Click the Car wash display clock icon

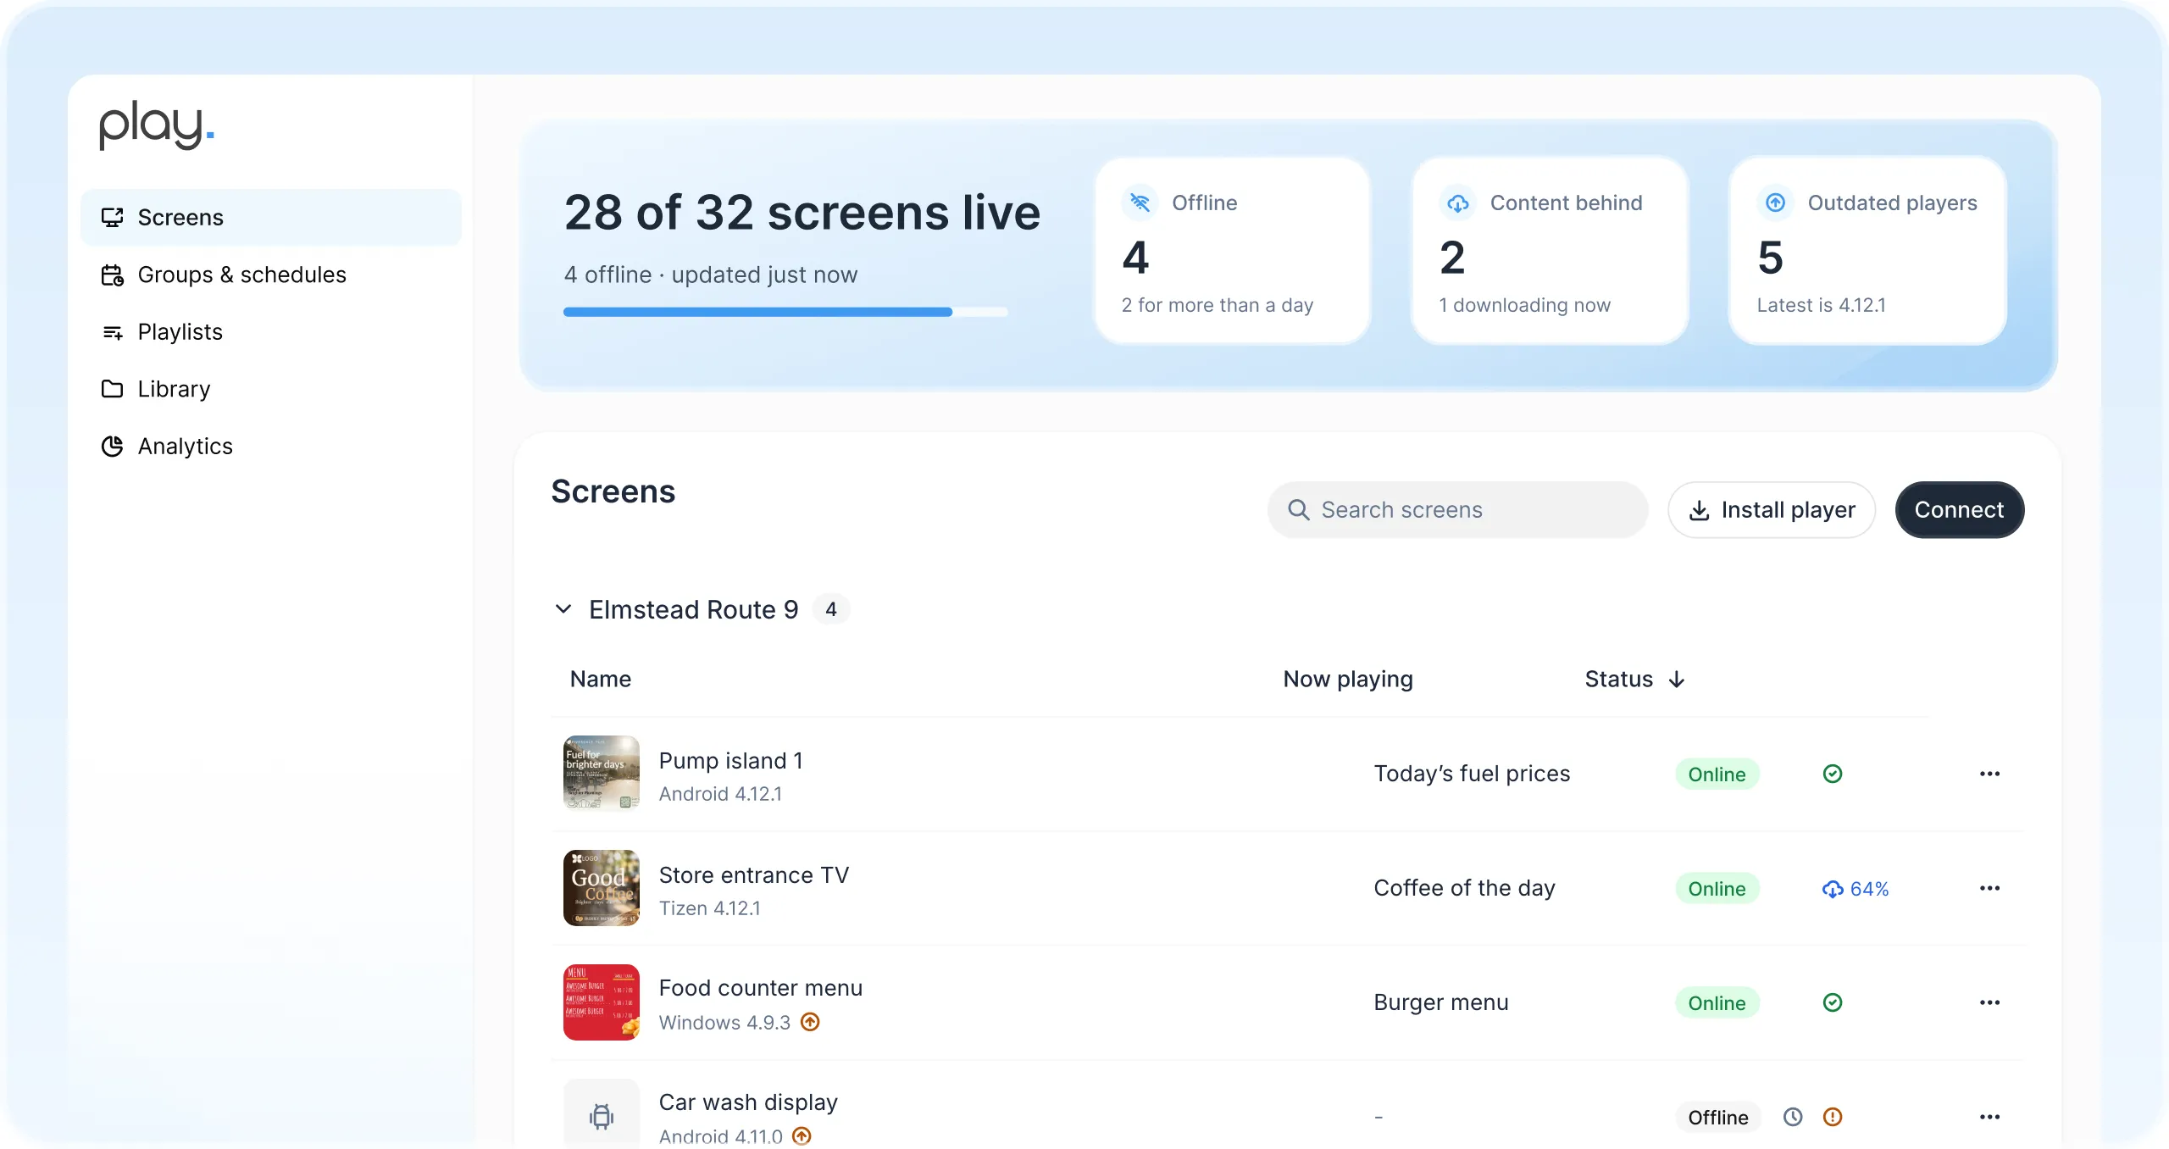[x=1793, y=1117]
